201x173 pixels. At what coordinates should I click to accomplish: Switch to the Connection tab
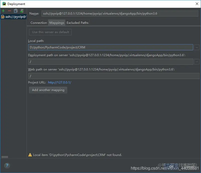[x=39, y=23]
